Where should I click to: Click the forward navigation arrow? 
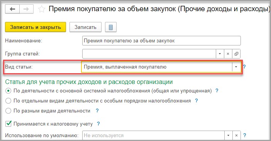pos(26,9)
